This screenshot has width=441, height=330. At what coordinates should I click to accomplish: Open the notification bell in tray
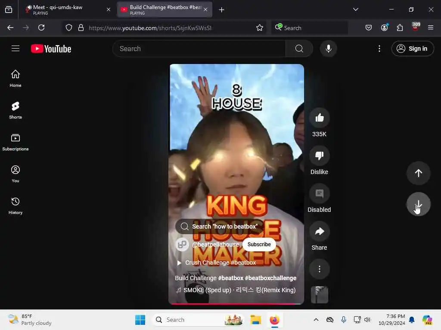(x=412, y=320)
